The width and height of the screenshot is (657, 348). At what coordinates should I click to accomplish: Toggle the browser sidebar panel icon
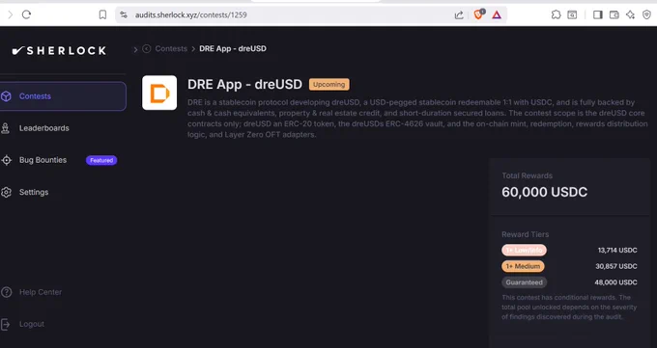pyautogui.click(x=598, y=15)
